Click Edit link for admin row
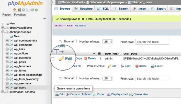 pos(69,59)
